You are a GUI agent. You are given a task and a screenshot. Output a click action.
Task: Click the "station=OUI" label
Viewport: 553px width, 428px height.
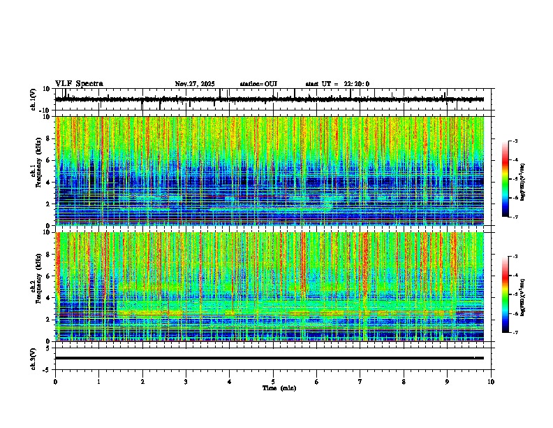(x=258, y=84)
